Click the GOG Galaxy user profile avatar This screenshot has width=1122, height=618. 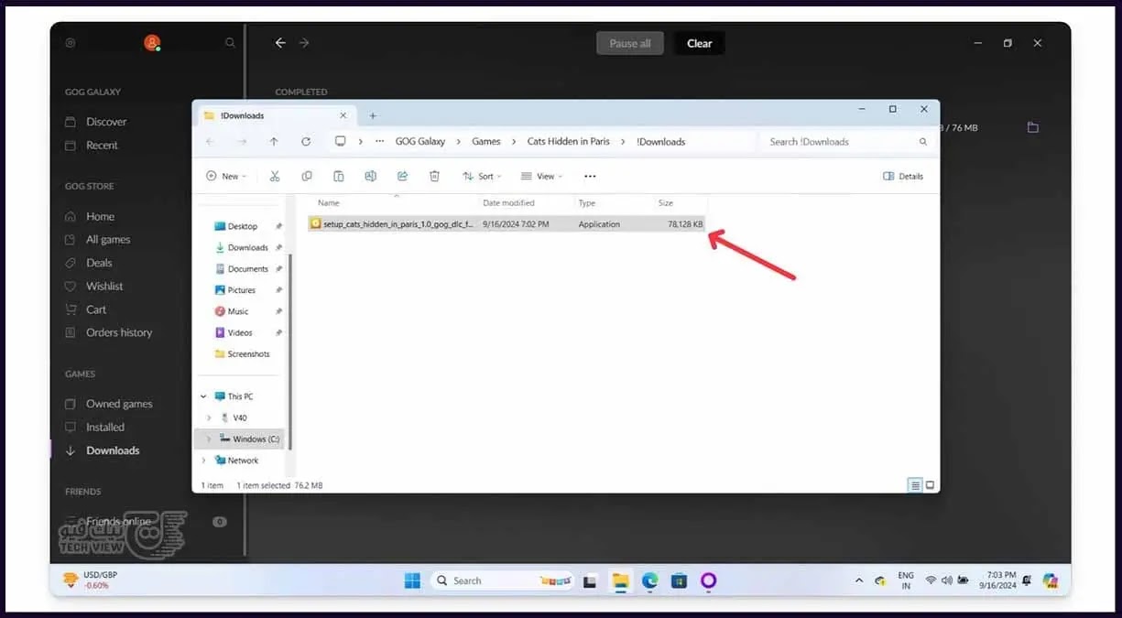[152, 43]
